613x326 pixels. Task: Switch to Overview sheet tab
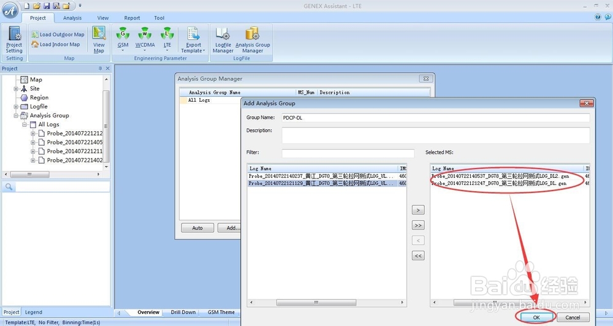click(148, 313)
